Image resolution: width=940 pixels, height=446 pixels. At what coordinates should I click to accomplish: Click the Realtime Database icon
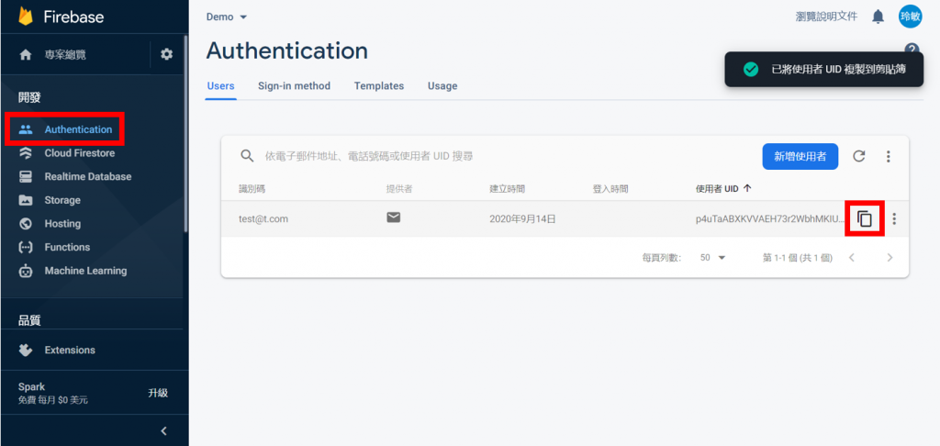pos(25,177)
